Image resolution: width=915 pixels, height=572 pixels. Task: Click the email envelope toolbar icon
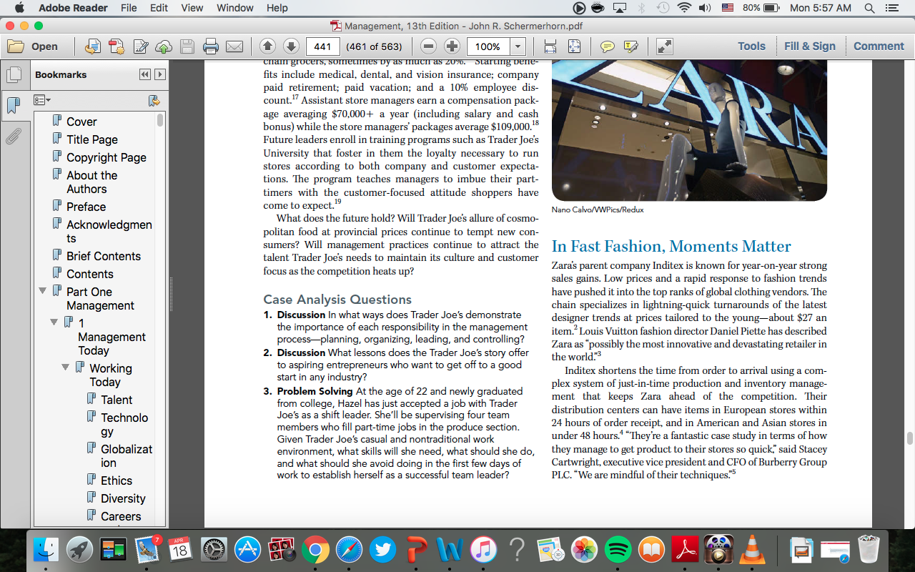click(234, 46)
